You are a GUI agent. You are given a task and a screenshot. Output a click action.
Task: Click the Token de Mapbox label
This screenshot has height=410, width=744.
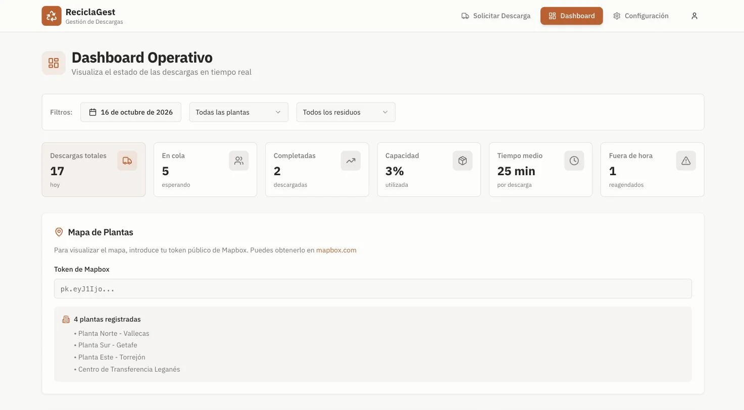pos(82,269)
